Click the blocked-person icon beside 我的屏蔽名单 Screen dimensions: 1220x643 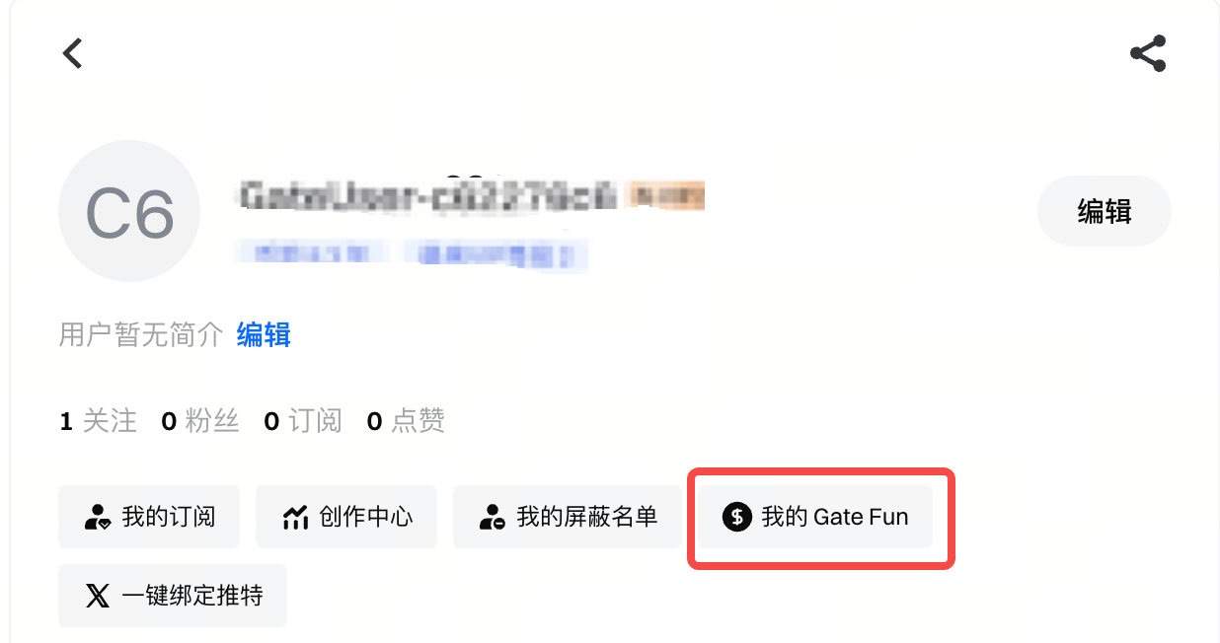coord(493,517)
